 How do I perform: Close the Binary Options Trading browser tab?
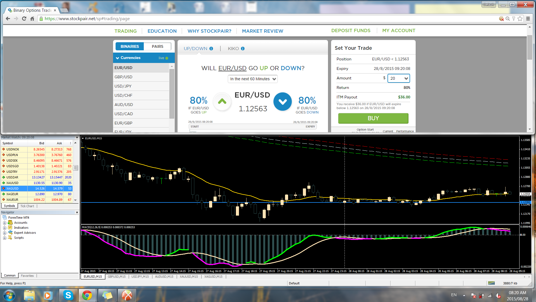pos(55,10)
